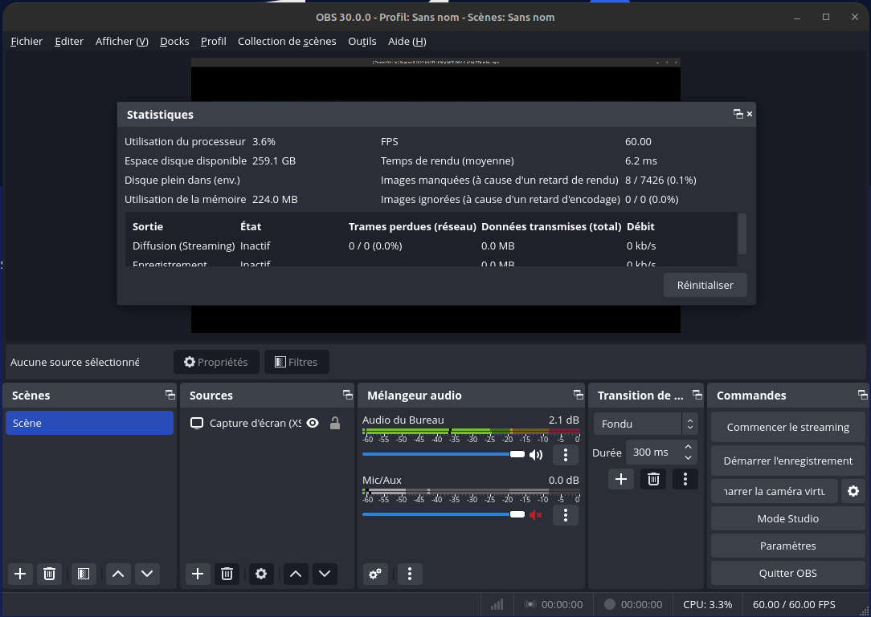
Task: Open the transition three-dot options menu
Action: tap(685, 479)
